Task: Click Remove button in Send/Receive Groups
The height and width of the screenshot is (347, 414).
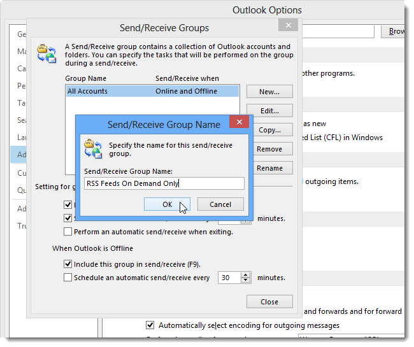Action: [x=273, y=149]
